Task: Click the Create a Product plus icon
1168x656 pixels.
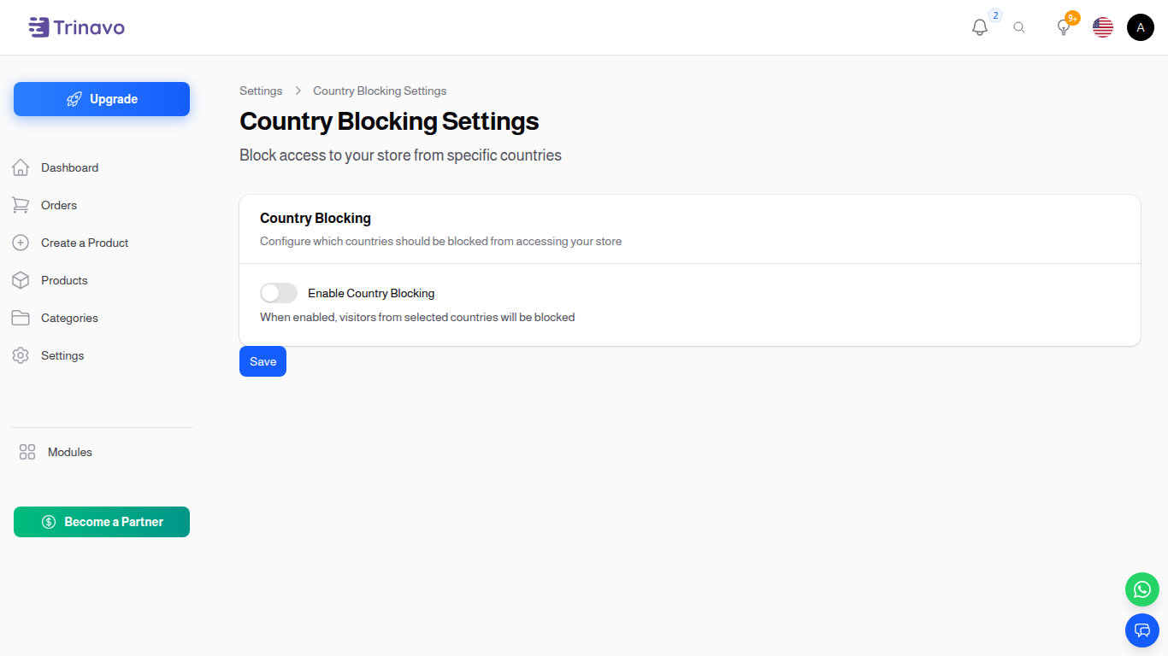Action: coord(21,243)
